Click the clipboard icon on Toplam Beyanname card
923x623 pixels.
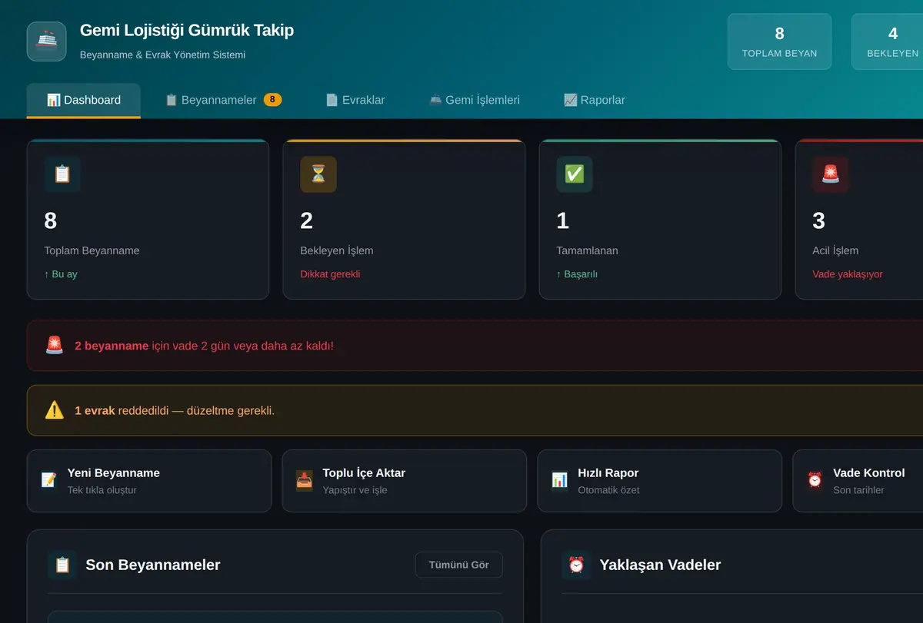(62, 174)
